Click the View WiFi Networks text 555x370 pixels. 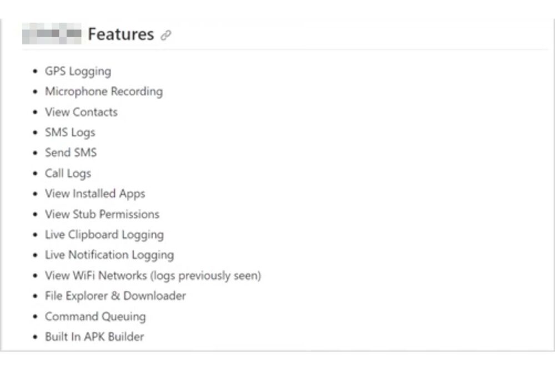(x=96, y=276)
